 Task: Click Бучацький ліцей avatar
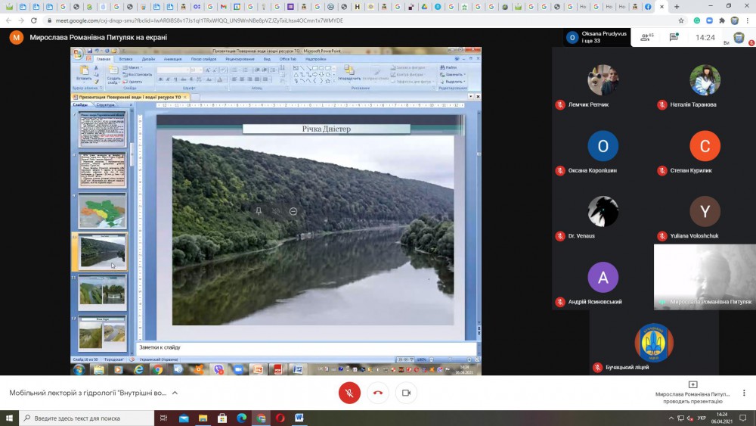click(654, 343)
